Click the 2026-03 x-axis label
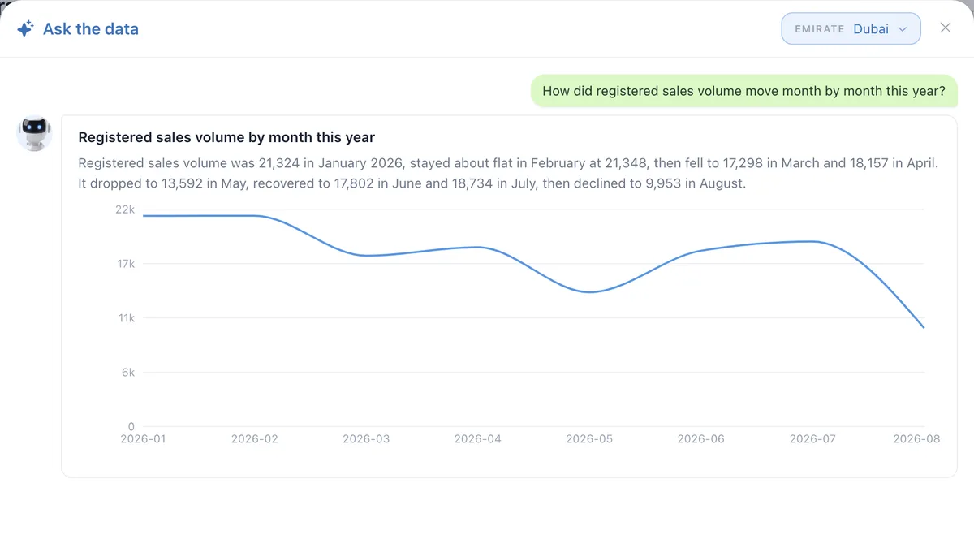Screen dimensions: 974x548 coord(366,438)
